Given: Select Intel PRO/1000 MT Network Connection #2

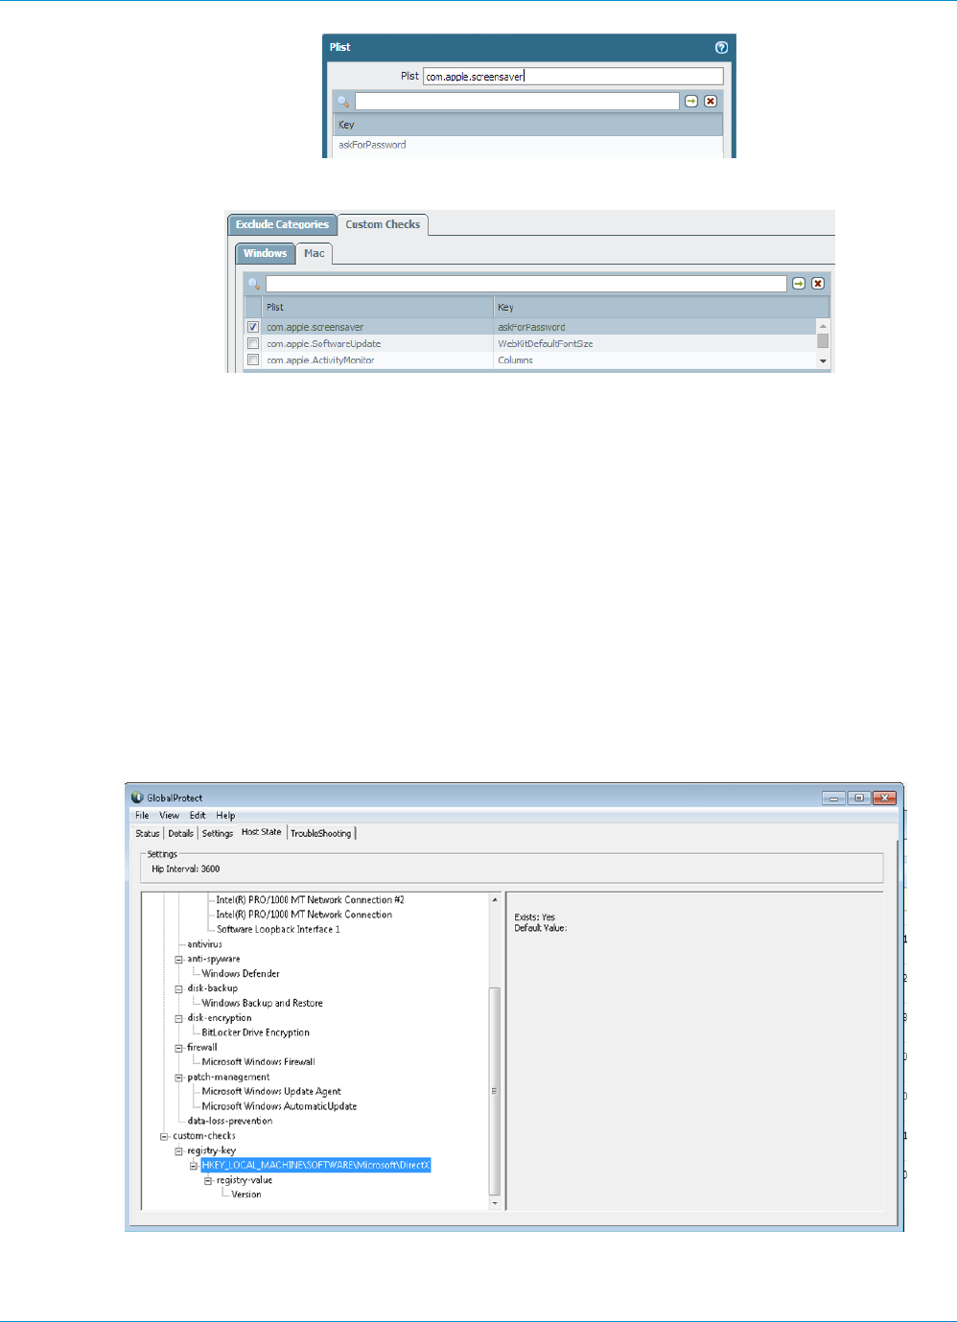Looking at the screenshot, I should point(310,900).
